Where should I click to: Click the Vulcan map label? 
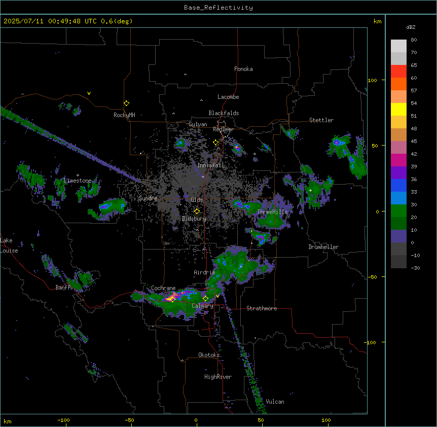coord(275,402)
